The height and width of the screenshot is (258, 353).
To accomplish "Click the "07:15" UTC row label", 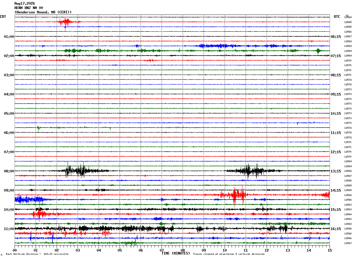I will (x=336, y=56).
